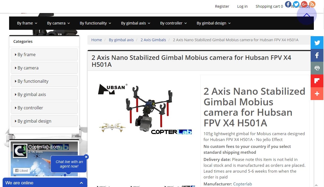Go to Home breadcrumb
Image resolution: width=324 pixels, height=187 pixels.
coord(97,40)
